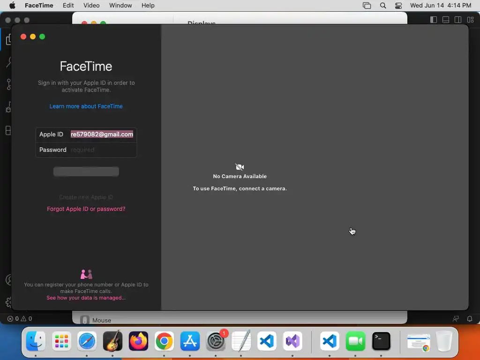The width and height of the screenshot is (480, 360).
Task: Click errors and warnings count in VS Code status bar
Action: tap(20, 319)
